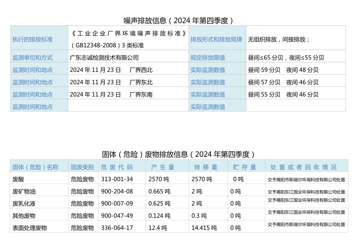Click the 监测单位和方式 label

click(x=33, y=58)
